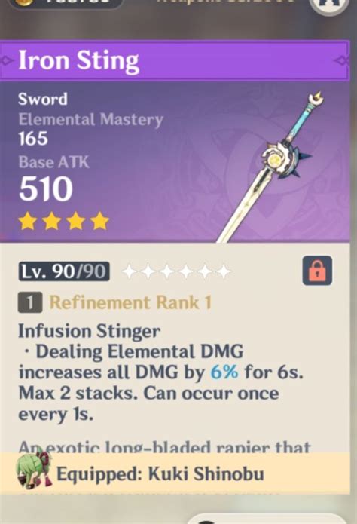
Task: Open the Refinement Rank 1 label
Action: (x=130, y=302)
